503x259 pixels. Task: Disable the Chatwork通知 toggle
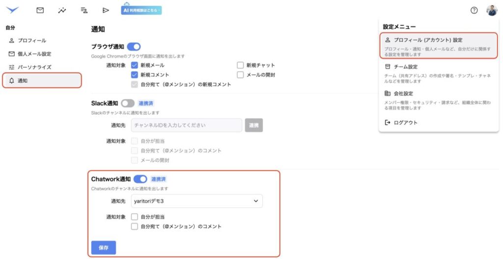coord(140,179)
